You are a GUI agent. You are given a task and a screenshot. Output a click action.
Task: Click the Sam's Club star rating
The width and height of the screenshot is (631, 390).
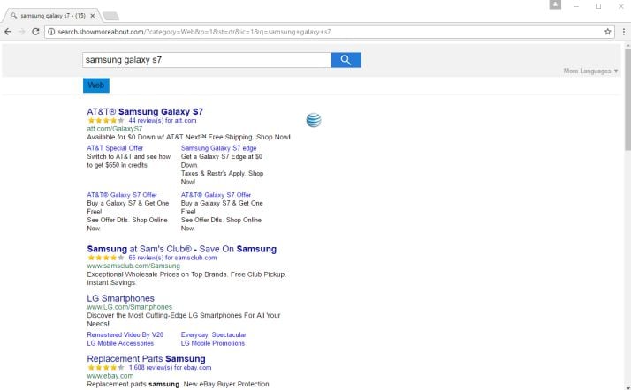pos(106,258)
